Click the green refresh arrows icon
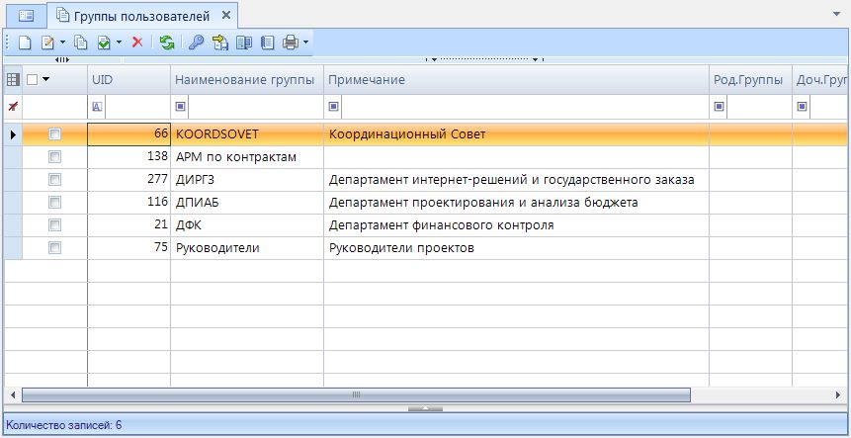The height and width of the screenshot is (438, 851). (x=167, y=43)
